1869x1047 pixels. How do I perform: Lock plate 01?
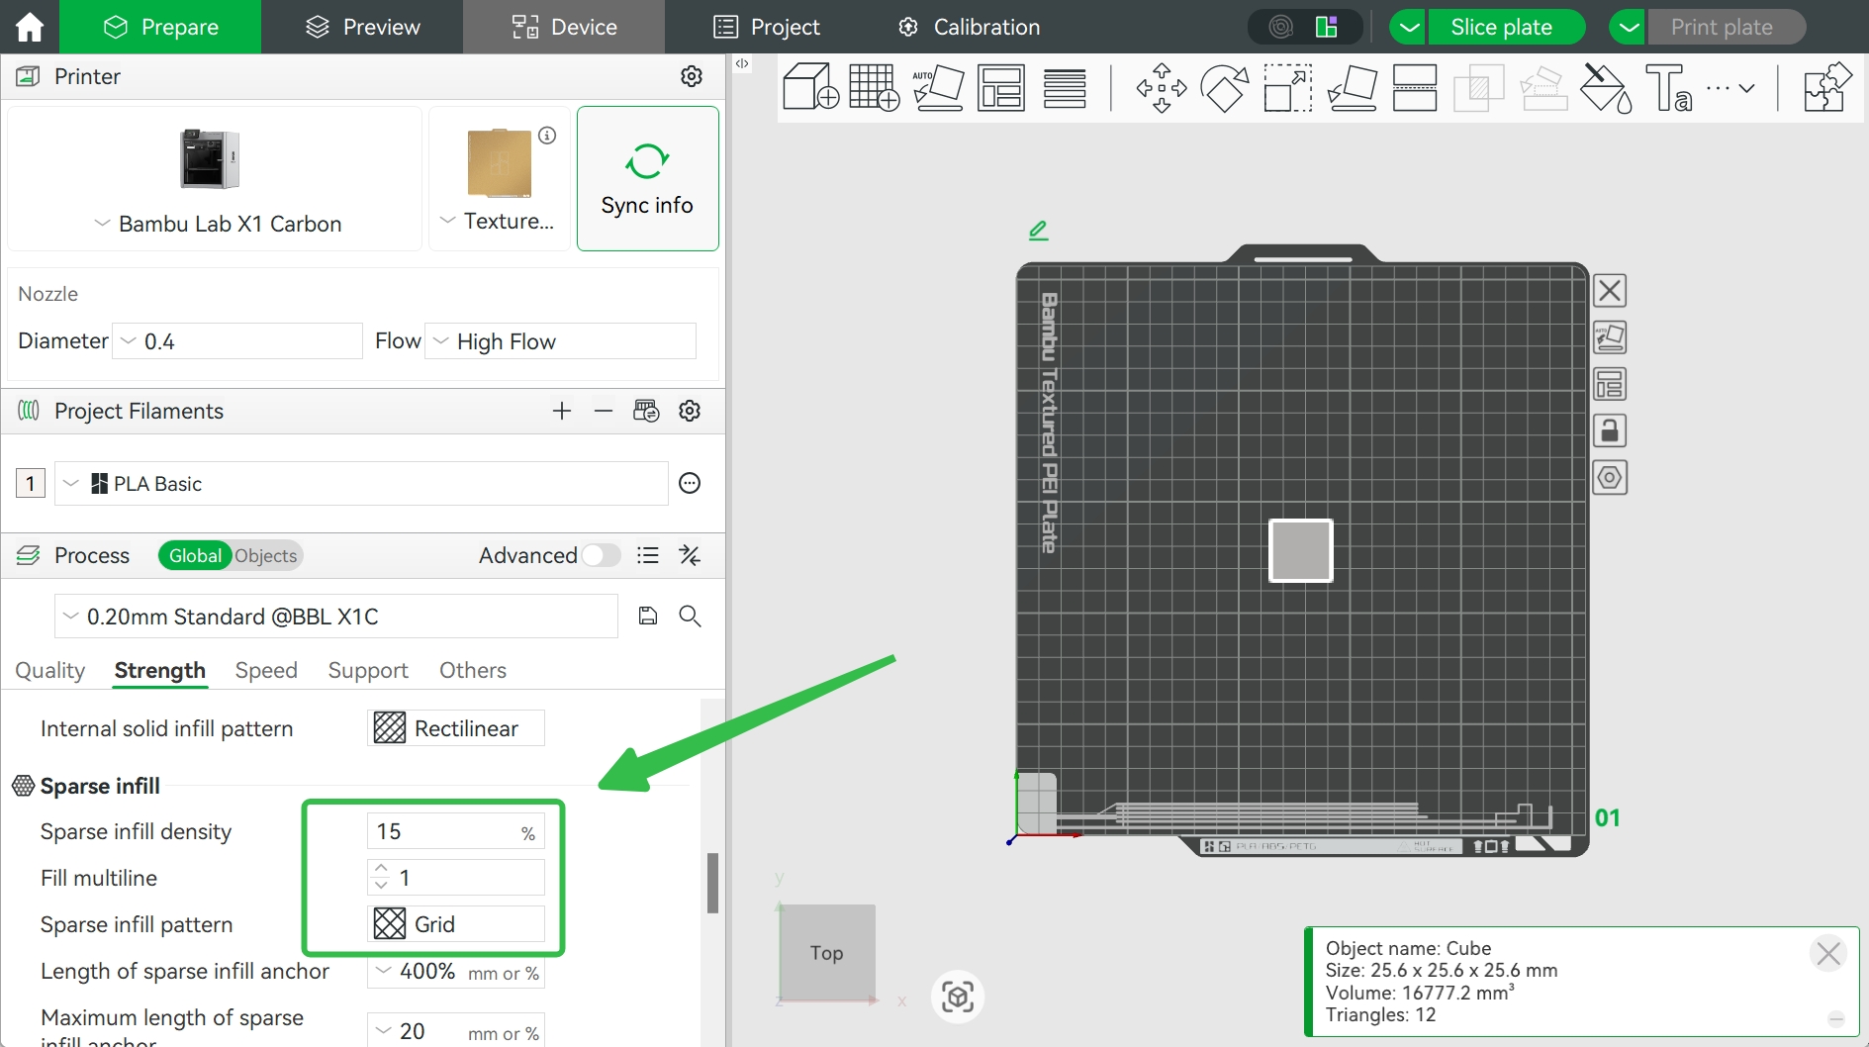click(1610, 430)
